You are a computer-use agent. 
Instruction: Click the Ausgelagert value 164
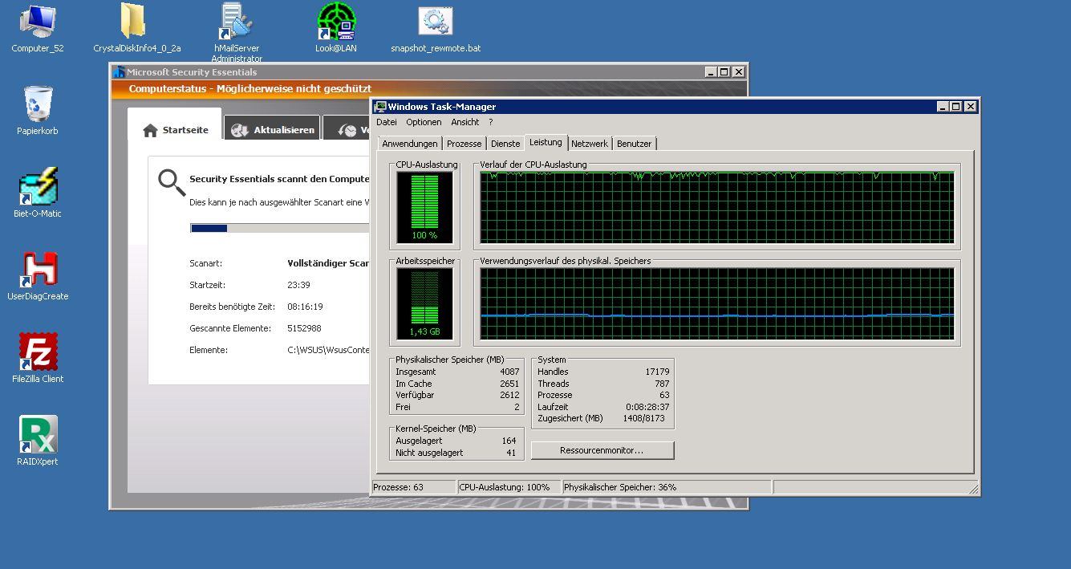[509, 441]
